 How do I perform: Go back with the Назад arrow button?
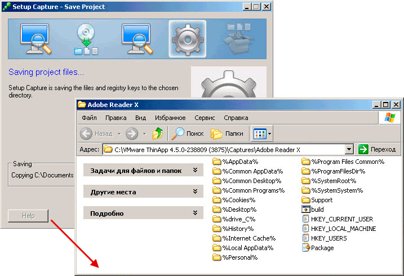click(x=96, y=133)
